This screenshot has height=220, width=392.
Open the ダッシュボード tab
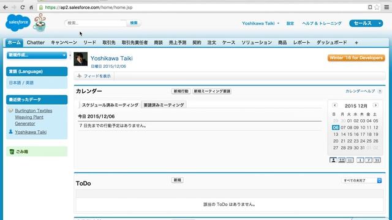(x=332, y=43)
